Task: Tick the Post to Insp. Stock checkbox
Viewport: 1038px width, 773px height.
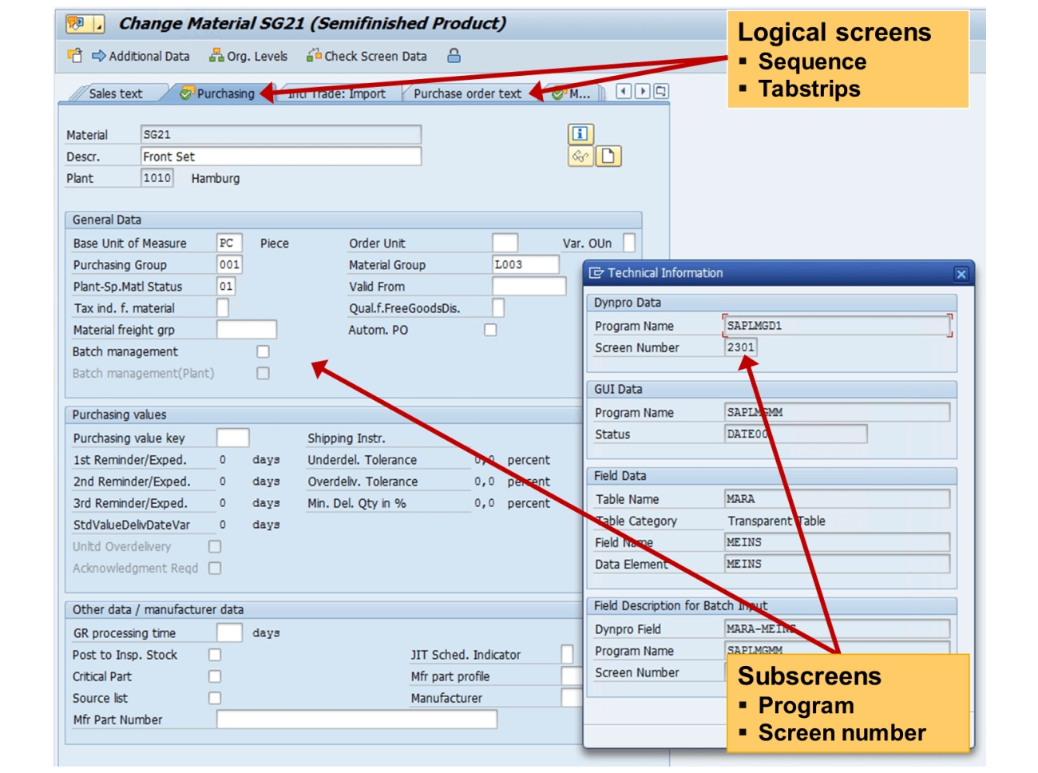Action: click(214, 655)
